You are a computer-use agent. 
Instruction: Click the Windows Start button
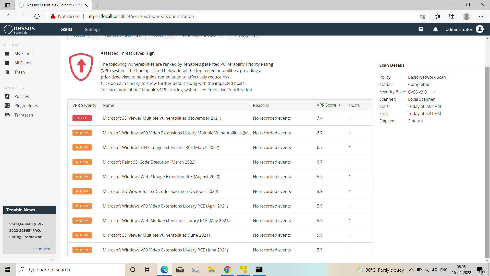(8, 270)
